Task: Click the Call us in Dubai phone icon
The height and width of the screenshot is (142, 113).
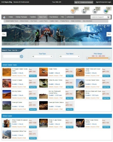Action: pos(84,11)
